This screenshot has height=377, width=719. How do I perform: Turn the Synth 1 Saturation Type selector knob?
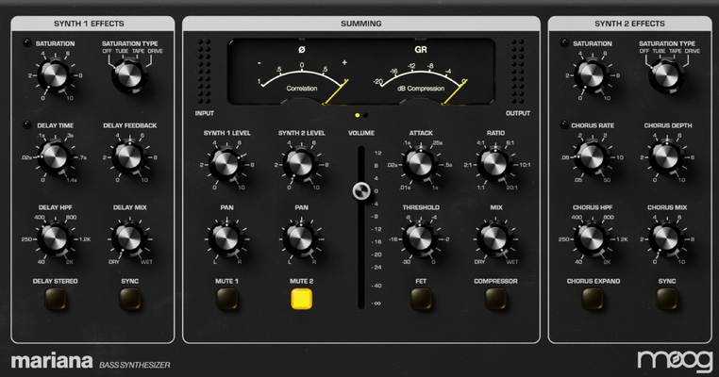coord(129,74)
